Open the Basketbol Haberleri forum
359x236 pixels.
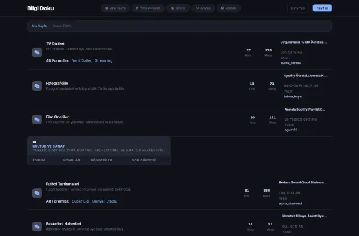coord(63,224)
